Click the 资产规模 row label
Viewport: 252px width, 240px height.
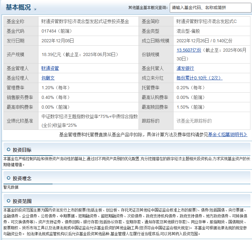click(x=15, y=54)
